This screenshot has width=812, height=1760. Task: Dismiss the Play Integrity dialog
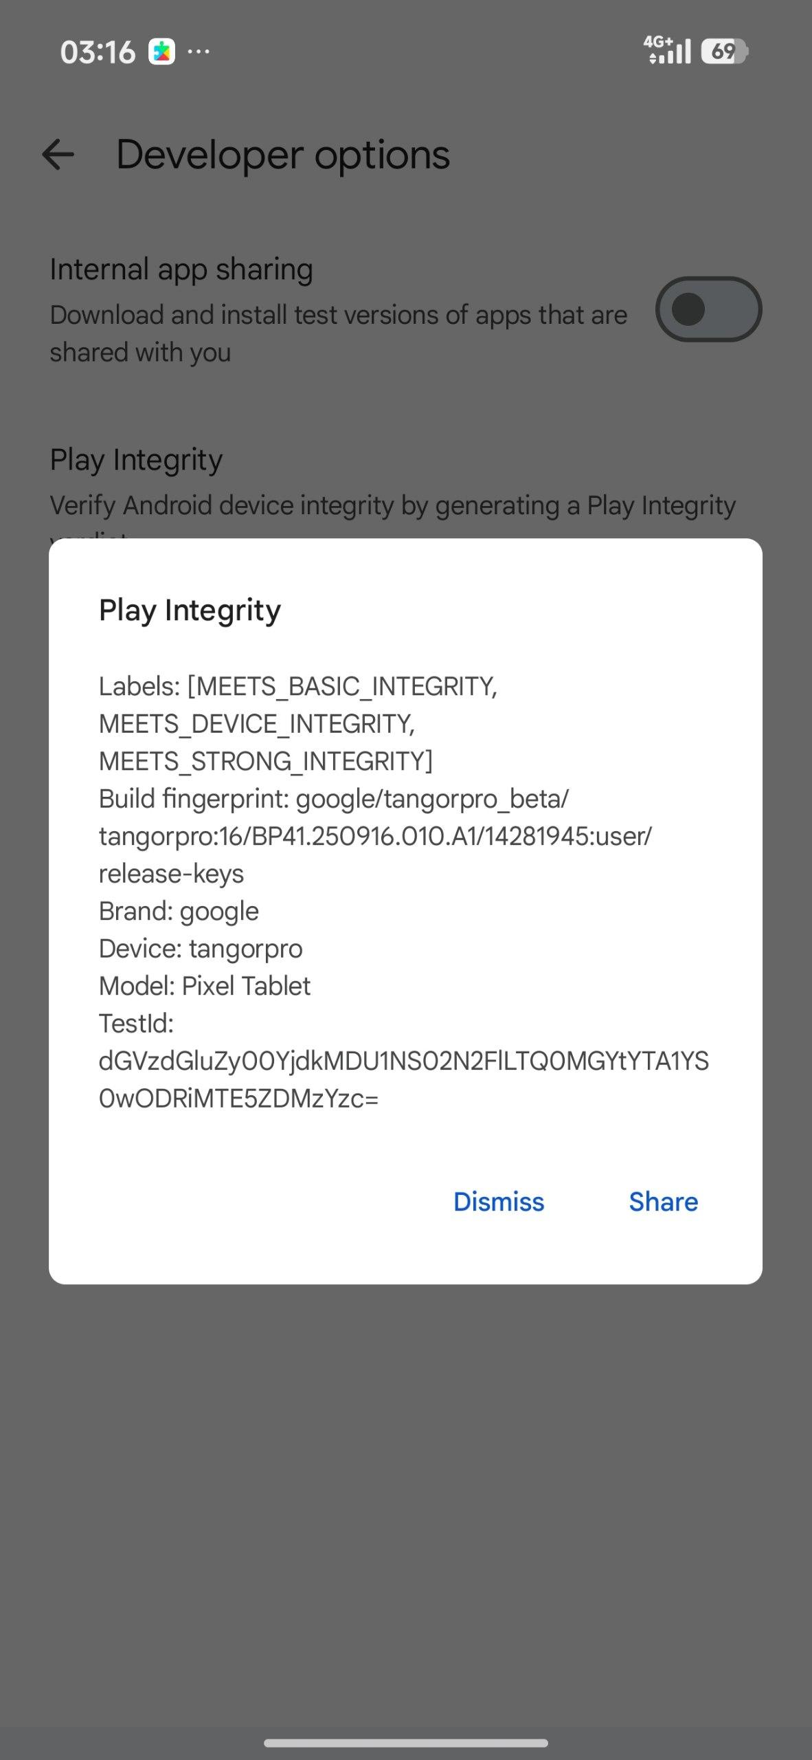click(x=499, y=1202)
